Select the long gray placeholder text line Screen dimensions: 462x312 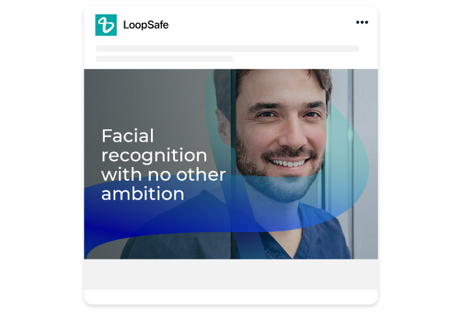[x=227, y=49]
